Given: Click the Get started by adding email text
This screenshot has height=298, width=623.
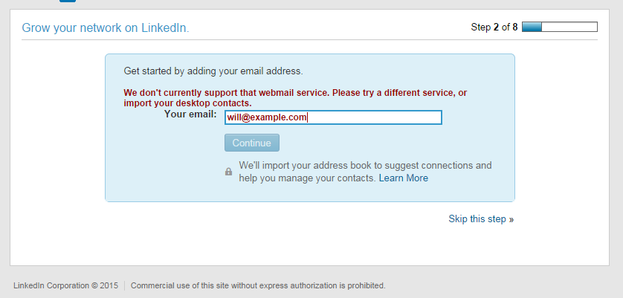Looking at the screenshot, I should point(213,71).
